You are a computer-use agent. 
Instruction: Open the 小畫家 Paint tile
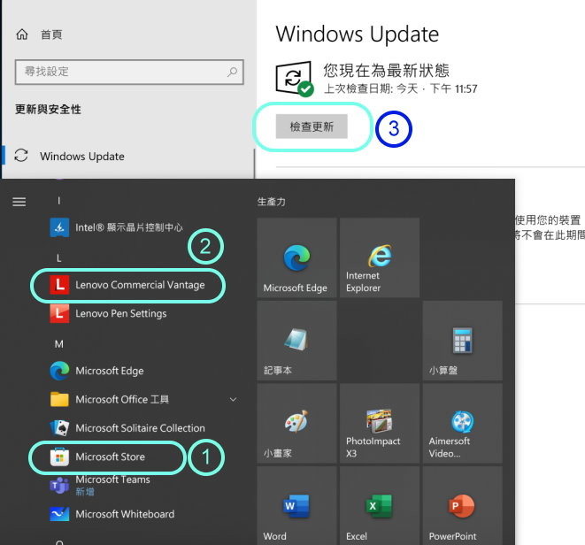296,424
